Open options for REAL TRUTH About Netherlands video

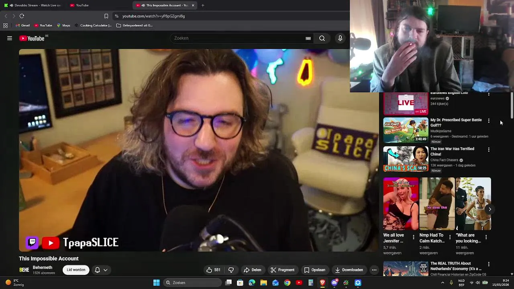pyautogui.click(x=489, y=264)
